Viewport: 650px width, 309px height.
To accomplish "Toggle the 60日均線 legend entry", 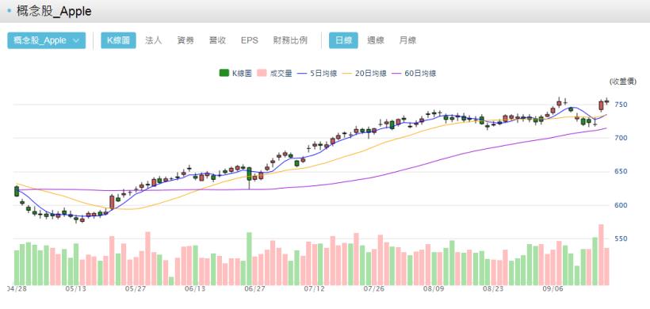I will tap(415, 74).
